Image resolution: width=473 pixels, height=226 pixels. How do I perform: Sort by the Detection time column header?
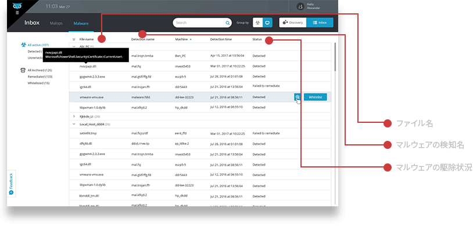point(221,39)
